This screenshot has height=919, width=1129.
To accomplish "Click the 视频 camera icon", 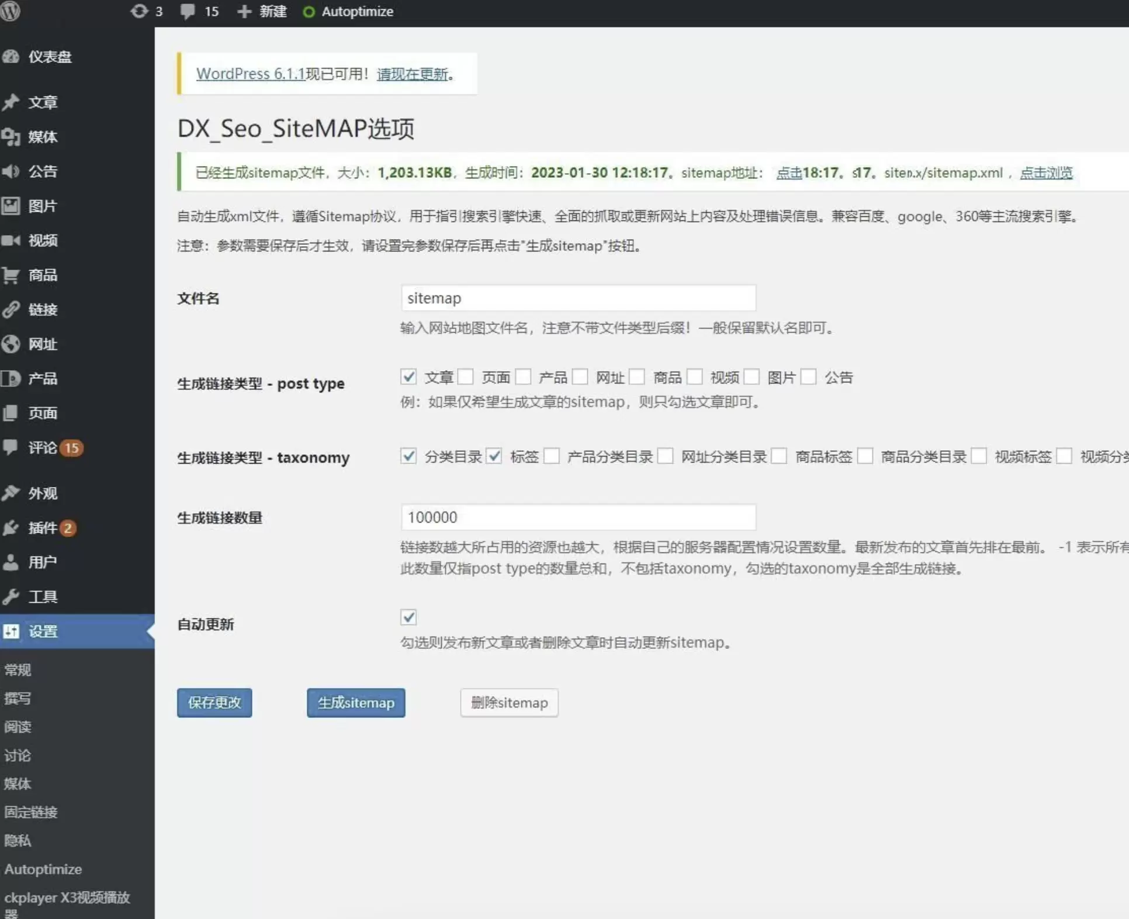I will 11,240.
